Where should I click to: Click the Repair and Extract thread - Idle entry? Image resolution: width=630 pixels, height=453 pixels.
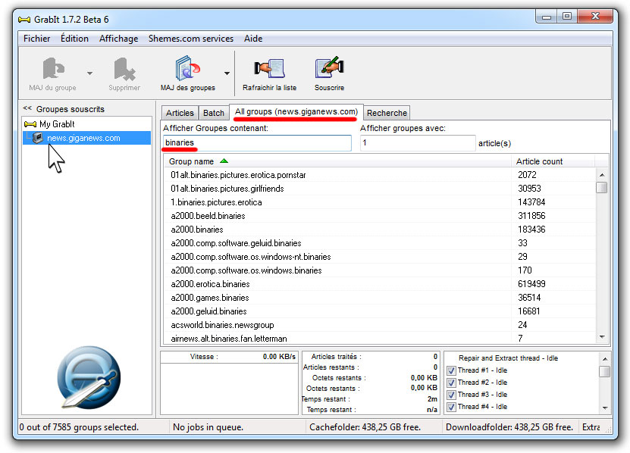point(508,358)
